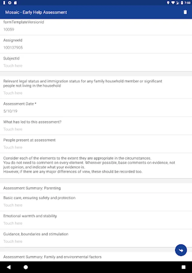This screenshot has height=273, width=192.
Task: Tap the AssigneeId value 100137905
Action: [13, 48]
